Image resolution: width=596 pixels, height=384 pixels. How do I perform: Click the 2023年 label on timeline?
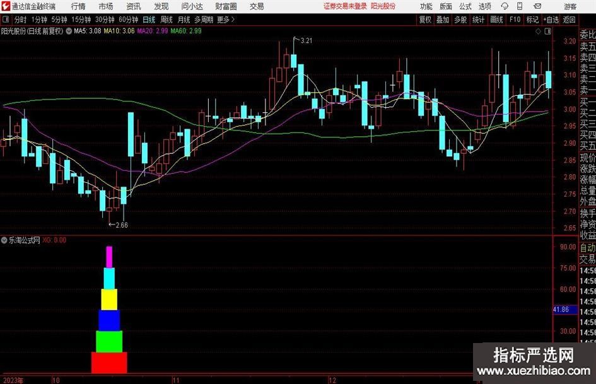13,380
